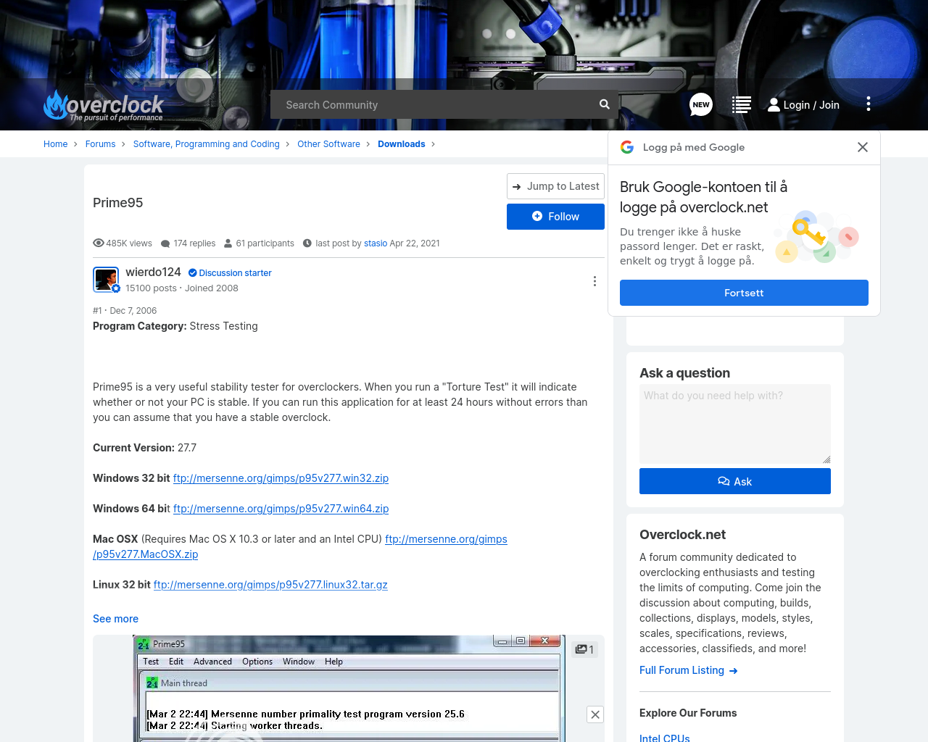Click the Fortsett button

coord(744,293)
